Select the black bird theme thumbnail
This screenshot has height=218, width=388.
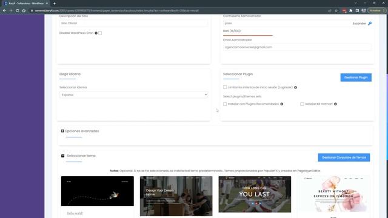tap(98, 191)
